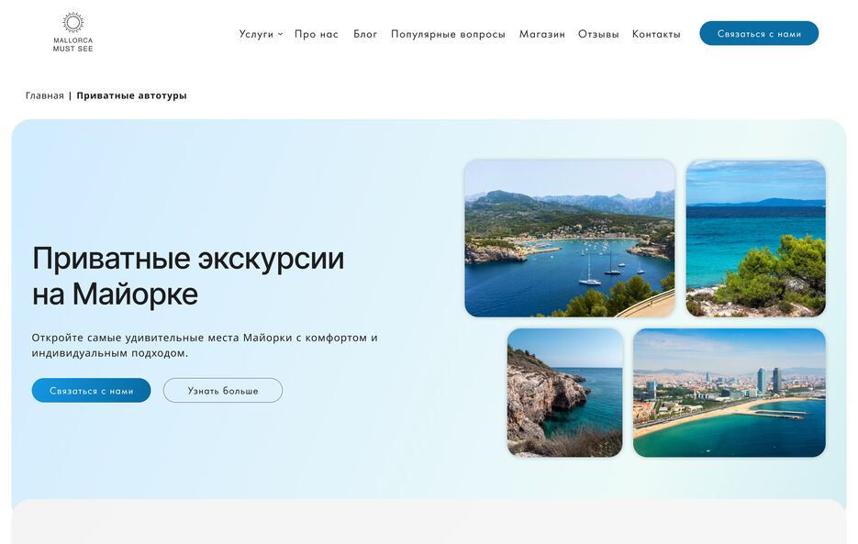Navigate to the Контакты page
This screenshot has width=858, height=544.
click(x=655, y=33)
